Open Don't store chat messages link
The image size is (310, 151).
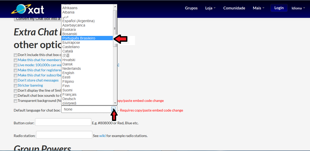(x=38, y=80)
